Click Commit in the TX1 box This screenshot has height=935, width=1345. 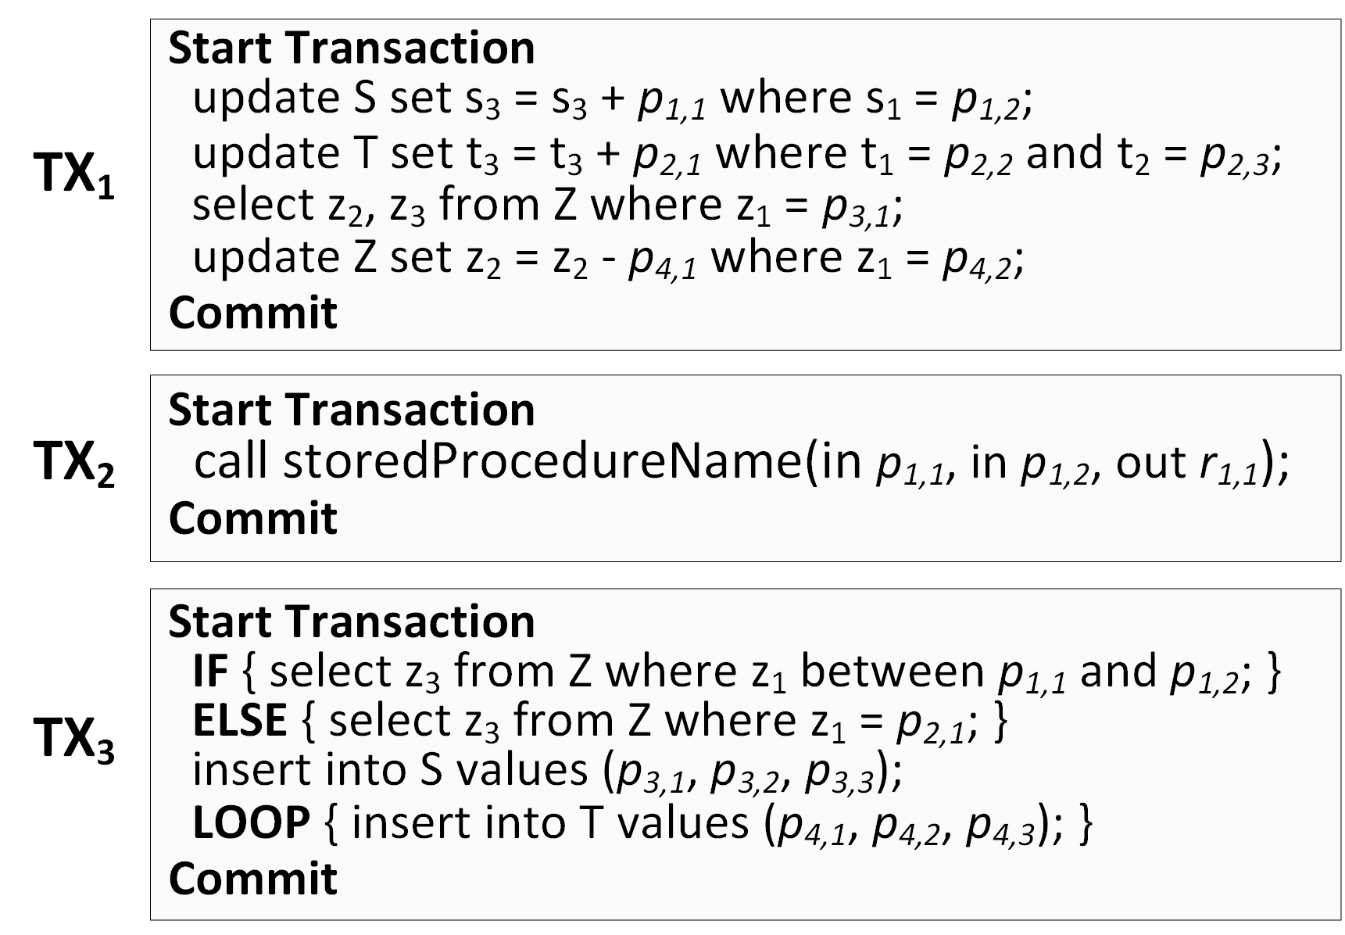252,313
